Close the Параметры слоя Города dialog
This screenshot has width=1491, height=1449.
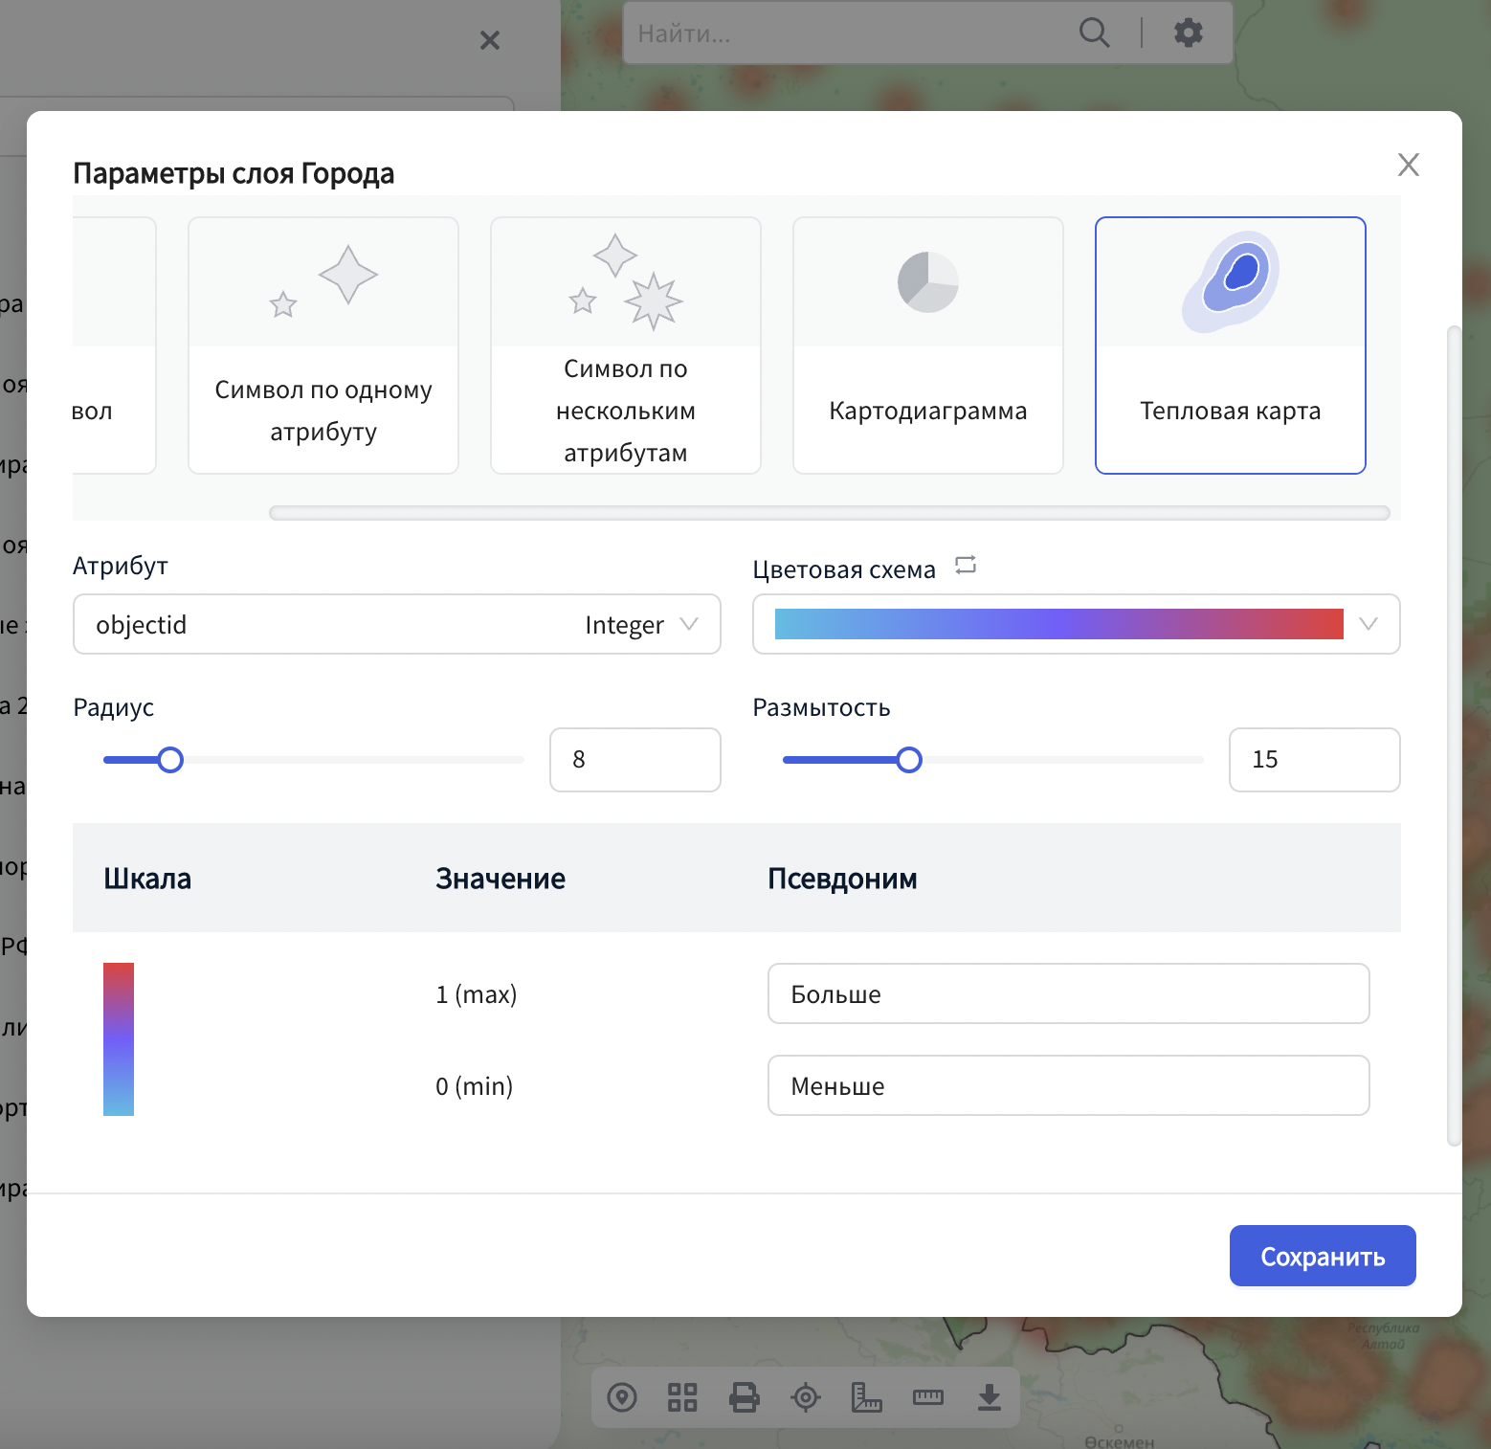(x=1408, y=165)
